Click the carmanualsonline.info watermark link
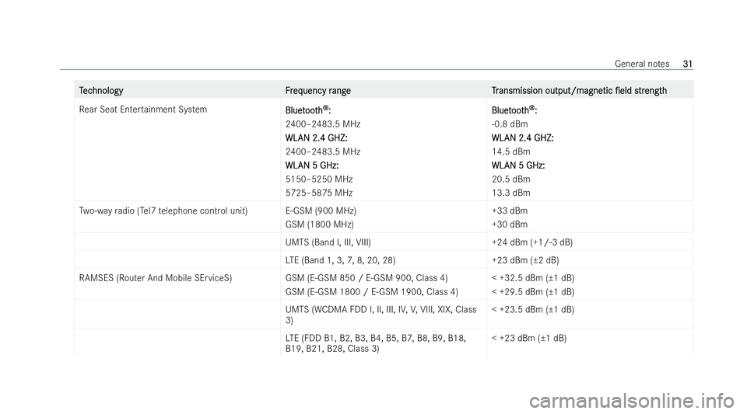 632,388
